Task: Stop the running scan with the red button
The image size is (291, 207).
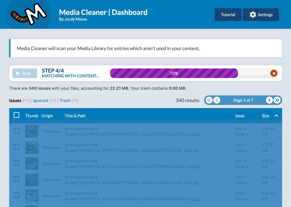Action: (x=274, y=73)
